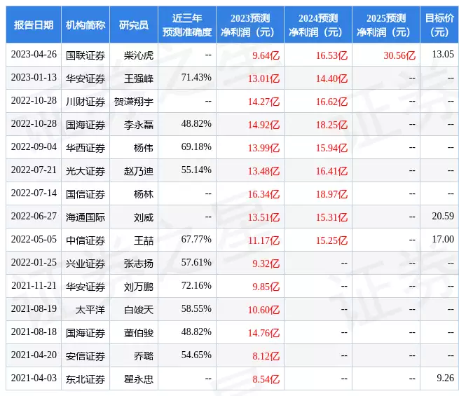The height and width of the screenshot is (396, 459).
Task: Select 国信证券 institution cell
Action: [85, 194]
